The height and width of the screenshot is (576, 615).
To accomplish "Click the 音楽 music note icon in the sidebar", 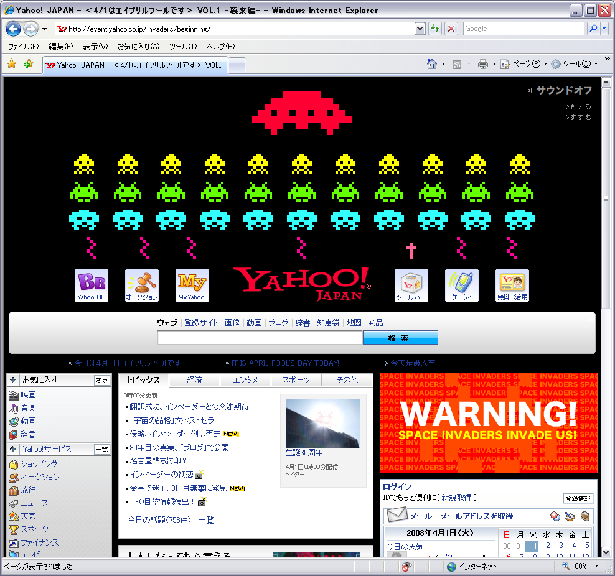I will tap(14, 408).
